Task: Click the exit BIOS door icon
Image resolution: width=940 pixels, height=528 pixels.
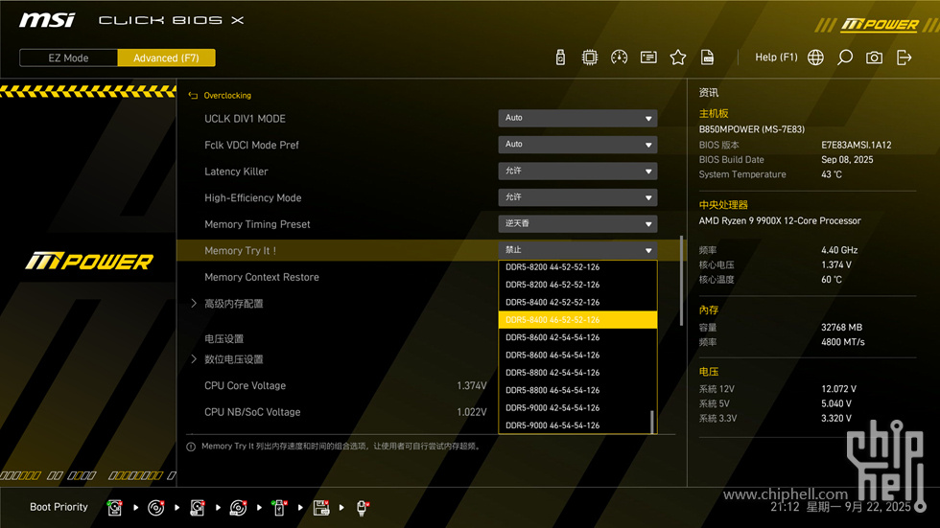Action: pyautogui.click(x=904, y=57)
